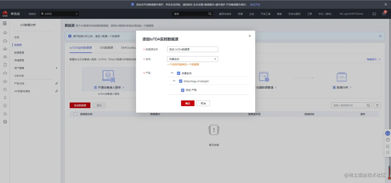This screenshot has height=183, width=391.
Task: Open the 支持与服务 menu in top bar
Action: [294, 14]
